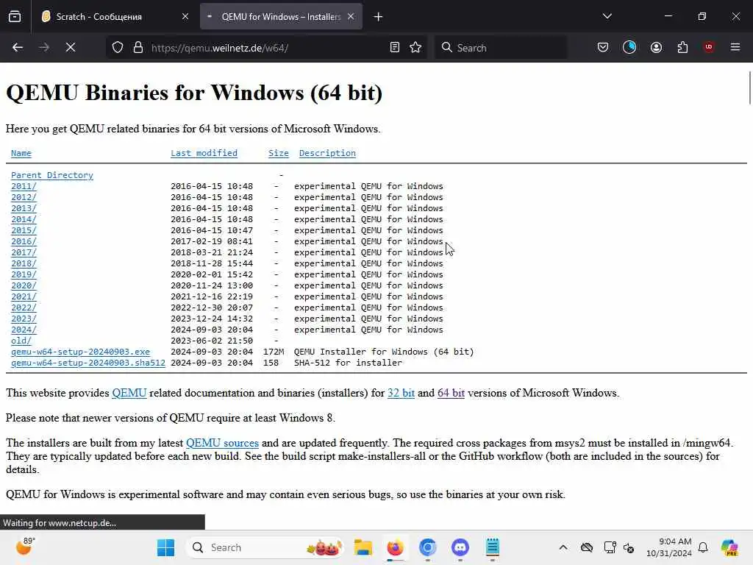Go back to the previous page
753x565 pixels.
coord(18,47)
